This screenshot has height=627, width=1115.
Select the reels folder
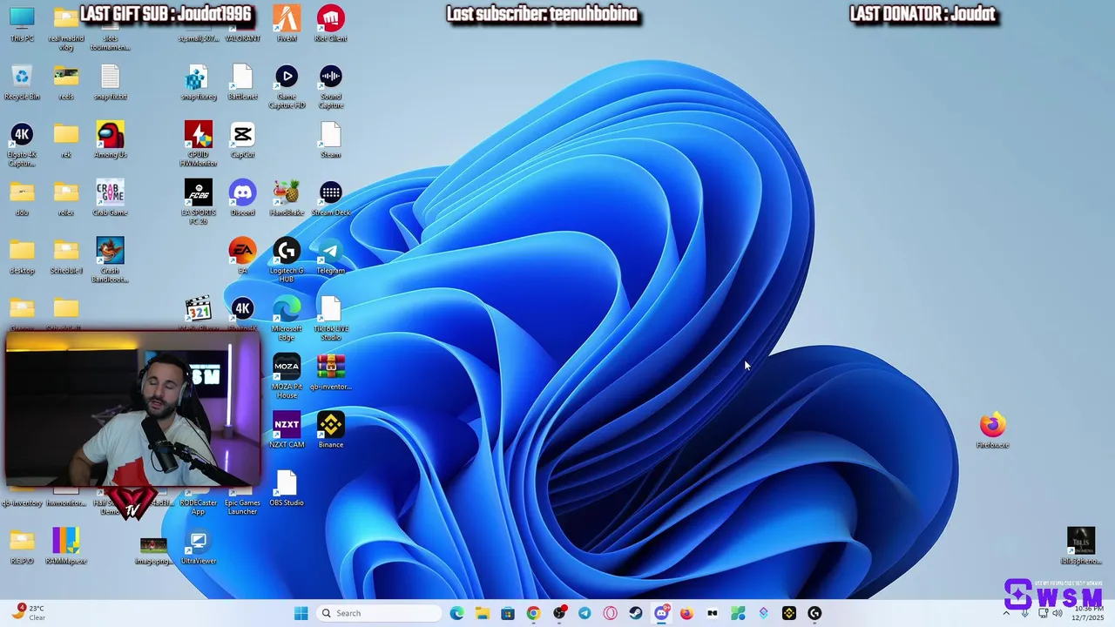(66, 83)
